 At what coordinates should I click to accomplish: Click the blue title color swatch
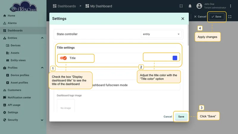175,58
